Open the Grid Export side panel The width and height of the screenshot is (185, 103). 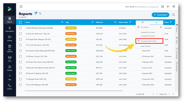(177, 66)
